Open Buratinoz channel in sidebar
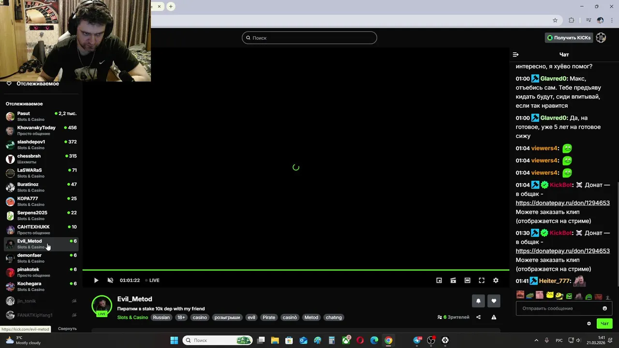Image resolution: width=619 pixels, height=348 pixels. [x=41, y=187]
